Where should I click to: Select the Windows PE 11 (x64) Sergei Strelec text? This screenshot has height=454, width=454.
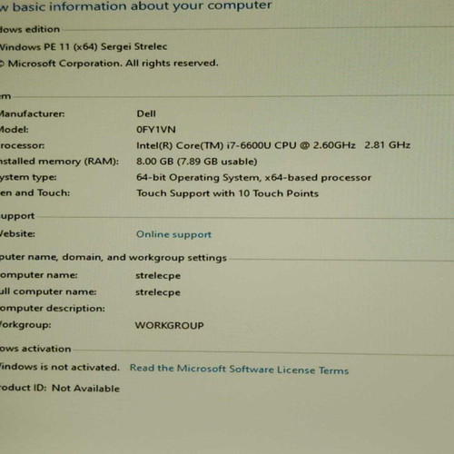point(84,47)
